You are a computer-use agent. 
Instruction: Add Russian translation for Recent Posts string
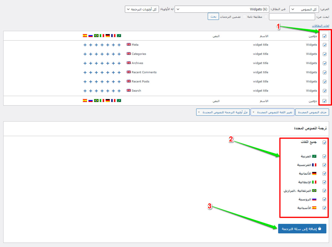coord(90,82)
